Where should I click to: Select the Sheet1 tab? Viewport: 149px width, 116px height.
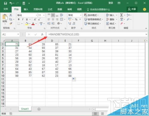click(x=25, y=109)
